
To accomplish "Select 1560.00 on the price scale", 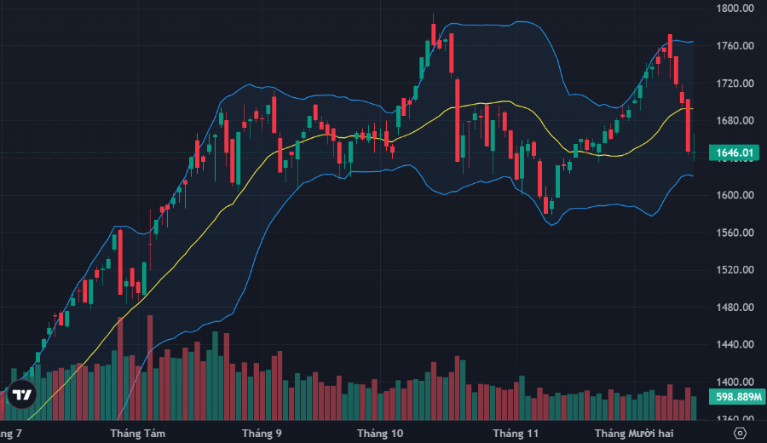I will coord(735,233).
